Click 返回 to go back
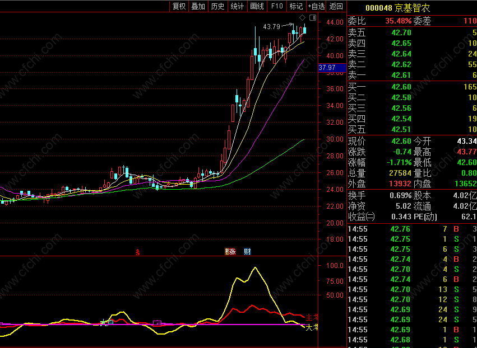 [x=336, y=6]
